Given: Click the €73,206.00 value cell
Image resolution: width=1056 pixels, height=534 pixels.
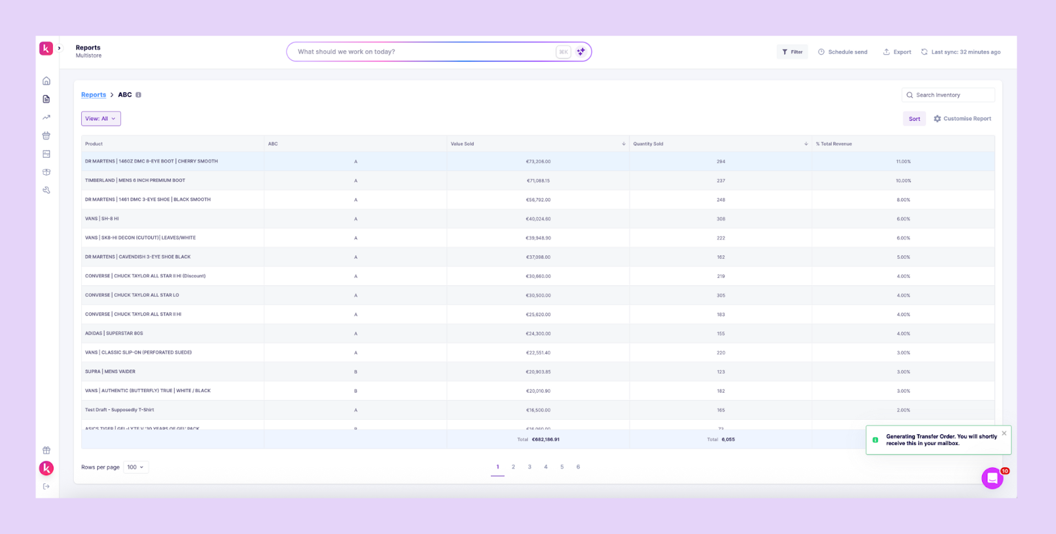Looking at the screenshot, I should [538, 161].
